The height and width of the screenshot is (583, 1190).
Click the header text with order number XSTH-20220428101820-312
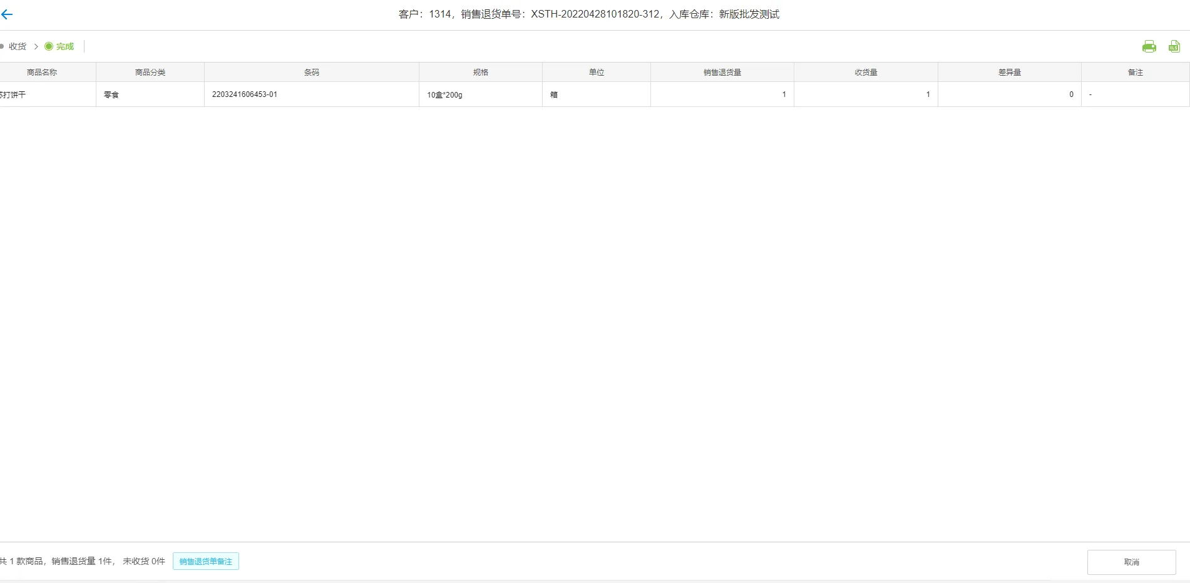pyautogui.click(x=589, y=14)
